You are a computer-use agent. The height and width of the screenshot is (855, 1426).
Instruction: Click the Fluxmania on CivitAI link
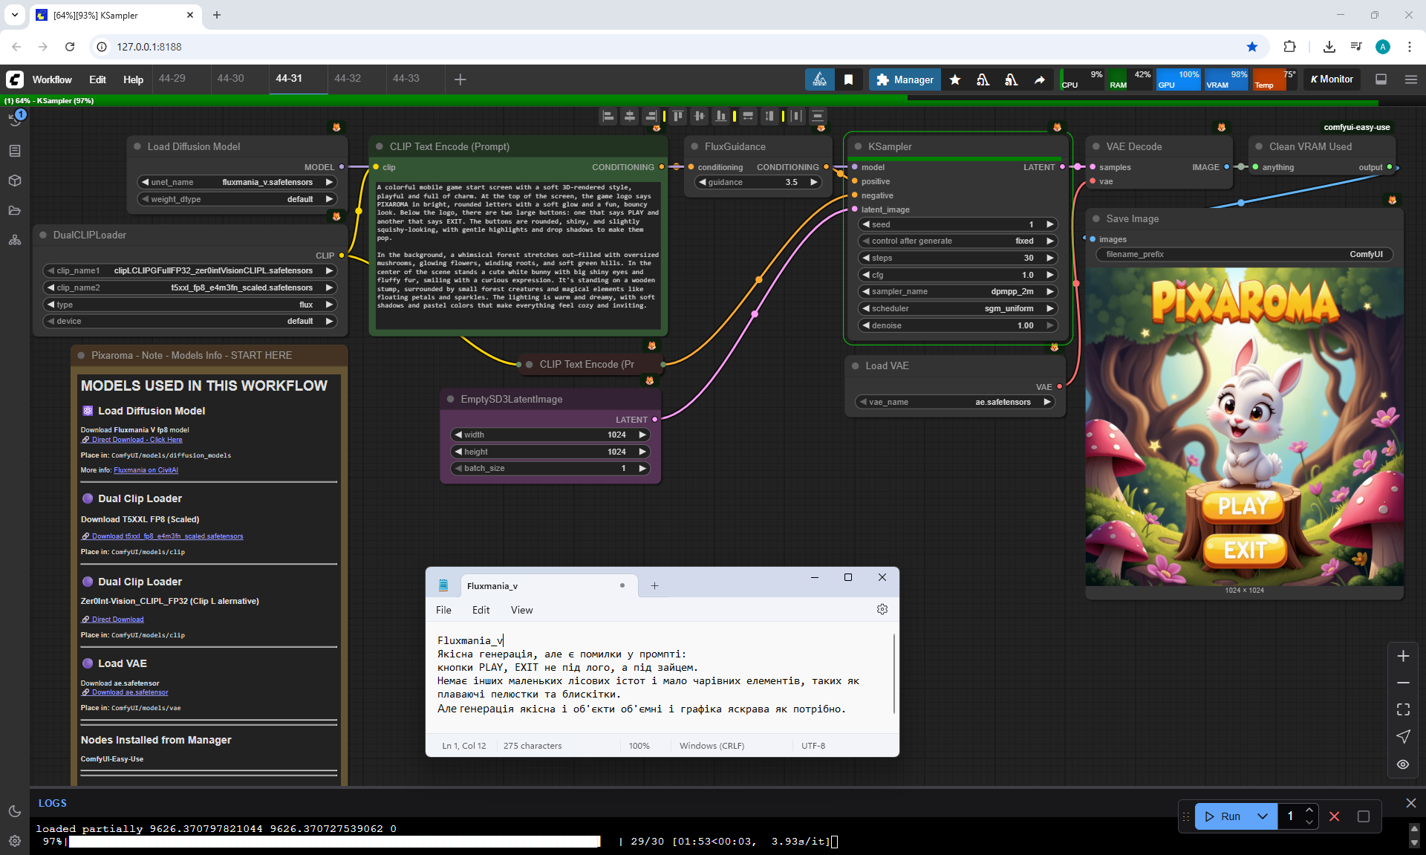tap(146, 470)
